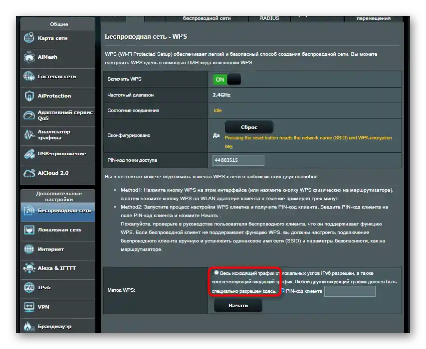426x349 pixels.
Task: Open the tab ending in беспроводной сети
Action: click(x=207, y=18)
